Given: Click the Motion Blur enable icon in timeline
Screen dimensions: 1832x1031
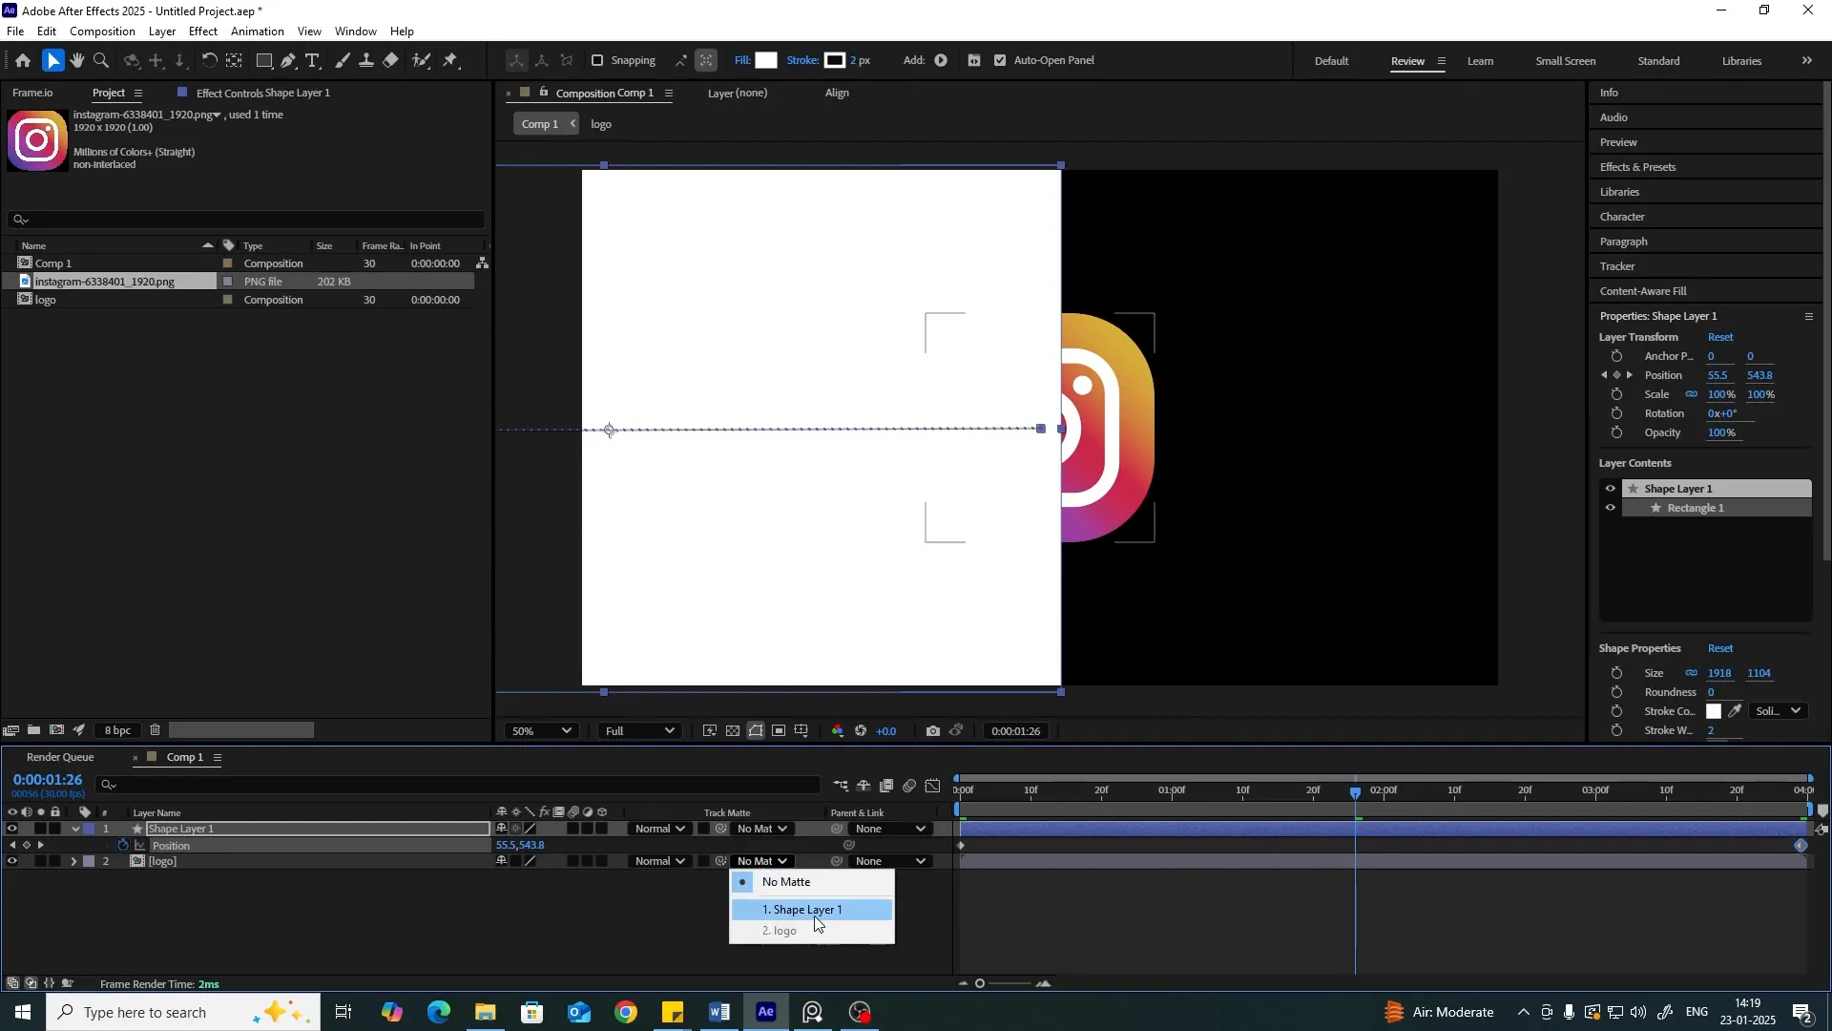Looking at the screenshot, I should (909, 786).
